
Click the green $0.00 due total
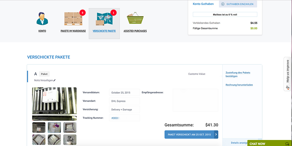254,28
